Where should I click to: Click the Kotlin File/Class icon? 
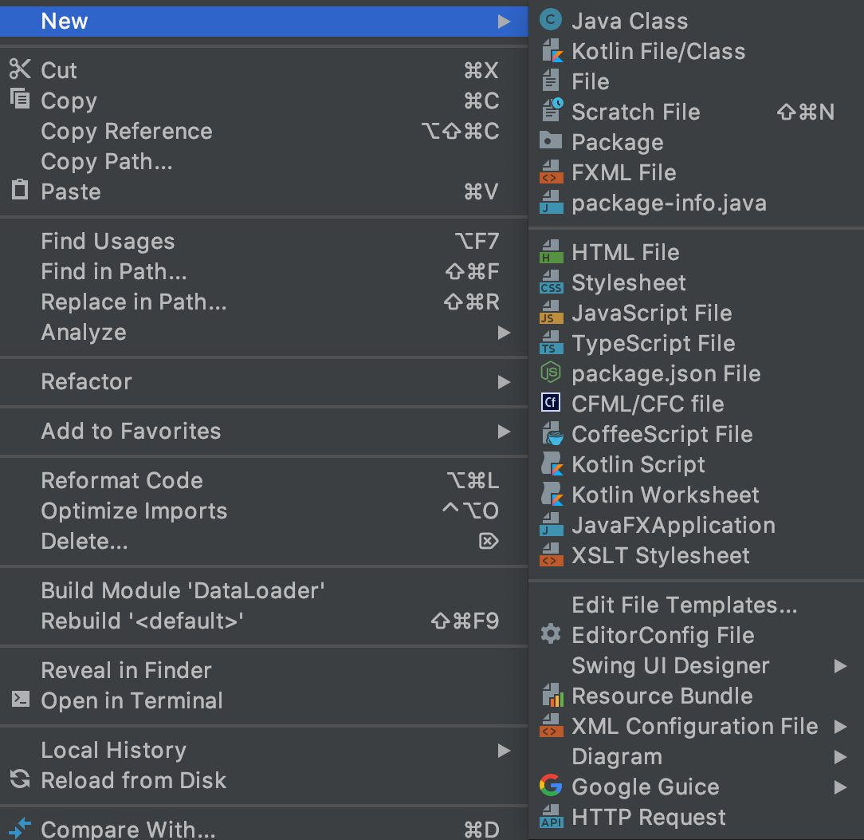point(551,51)
